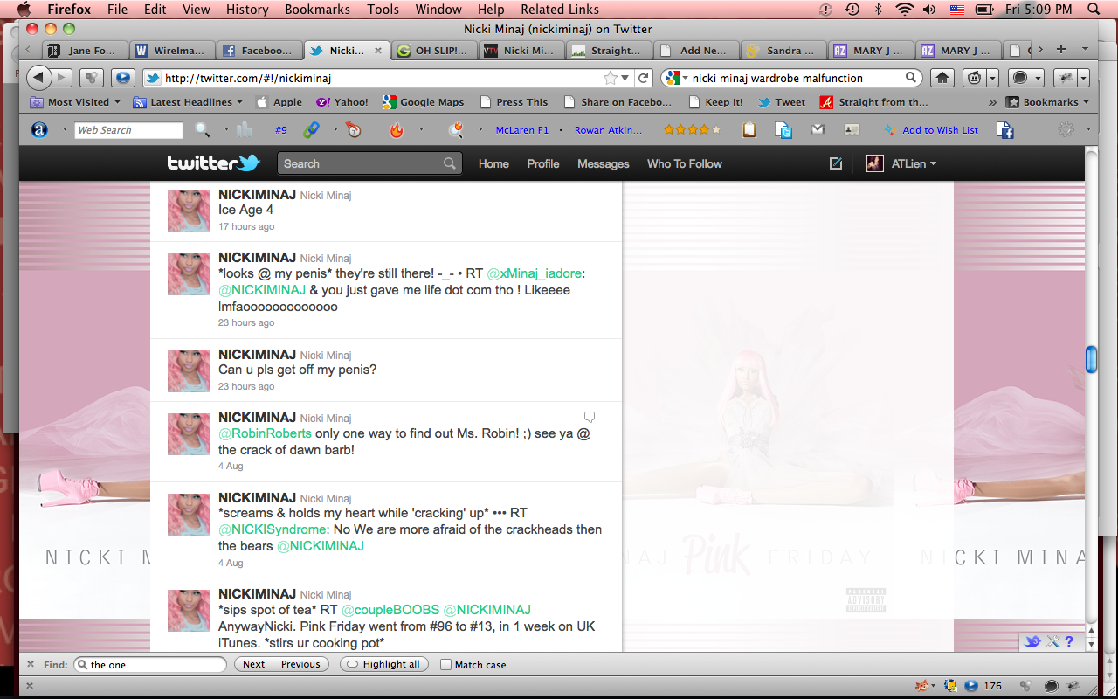
Task: Open the Most Visited bookmarks dropdown
Action: click(x=76, y=102)
